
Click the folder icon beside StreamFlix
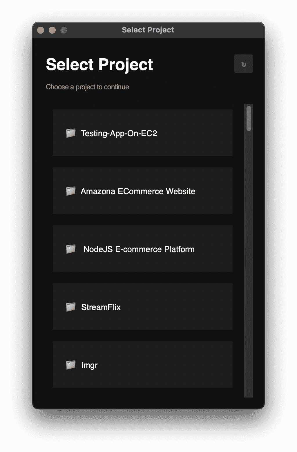coord(70,307)
